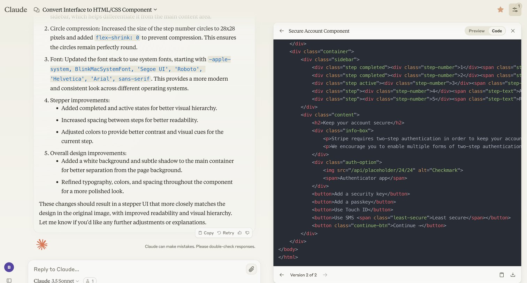Go back using artifact panel arrow
527x283 pixels.
point(282,31)
